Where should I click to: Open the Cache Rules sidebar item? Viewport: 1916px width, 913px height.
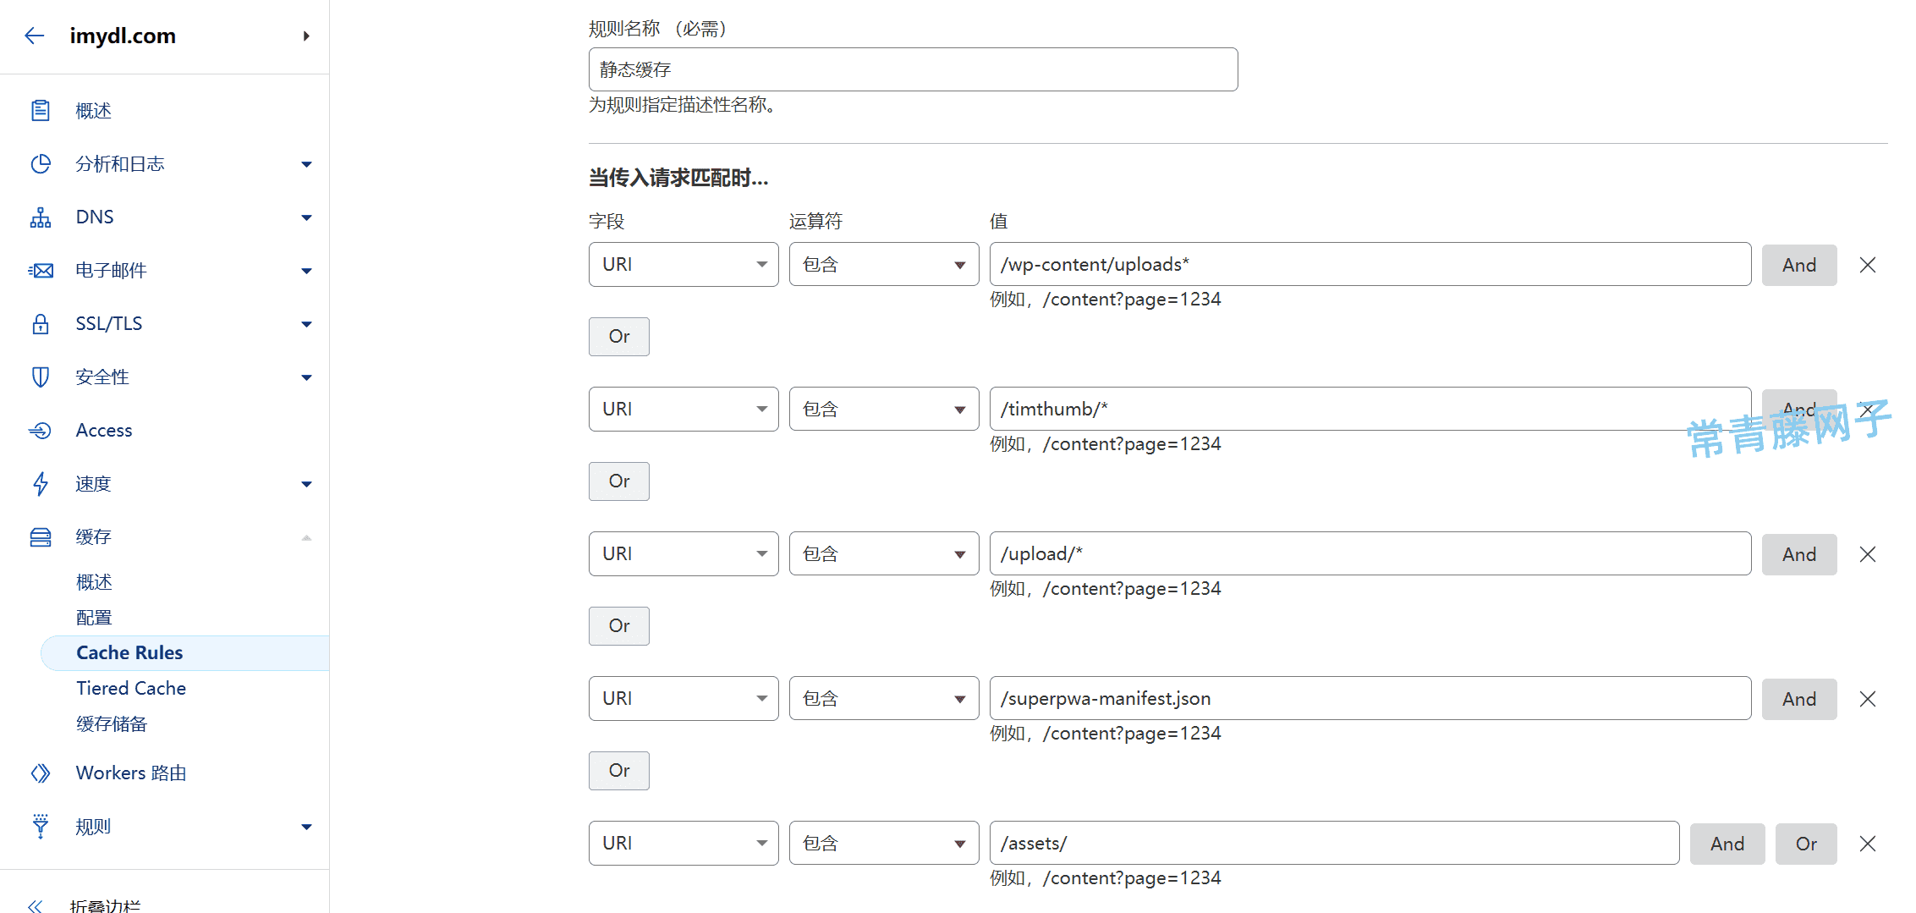pyautogui.click(x=184, y=653)
